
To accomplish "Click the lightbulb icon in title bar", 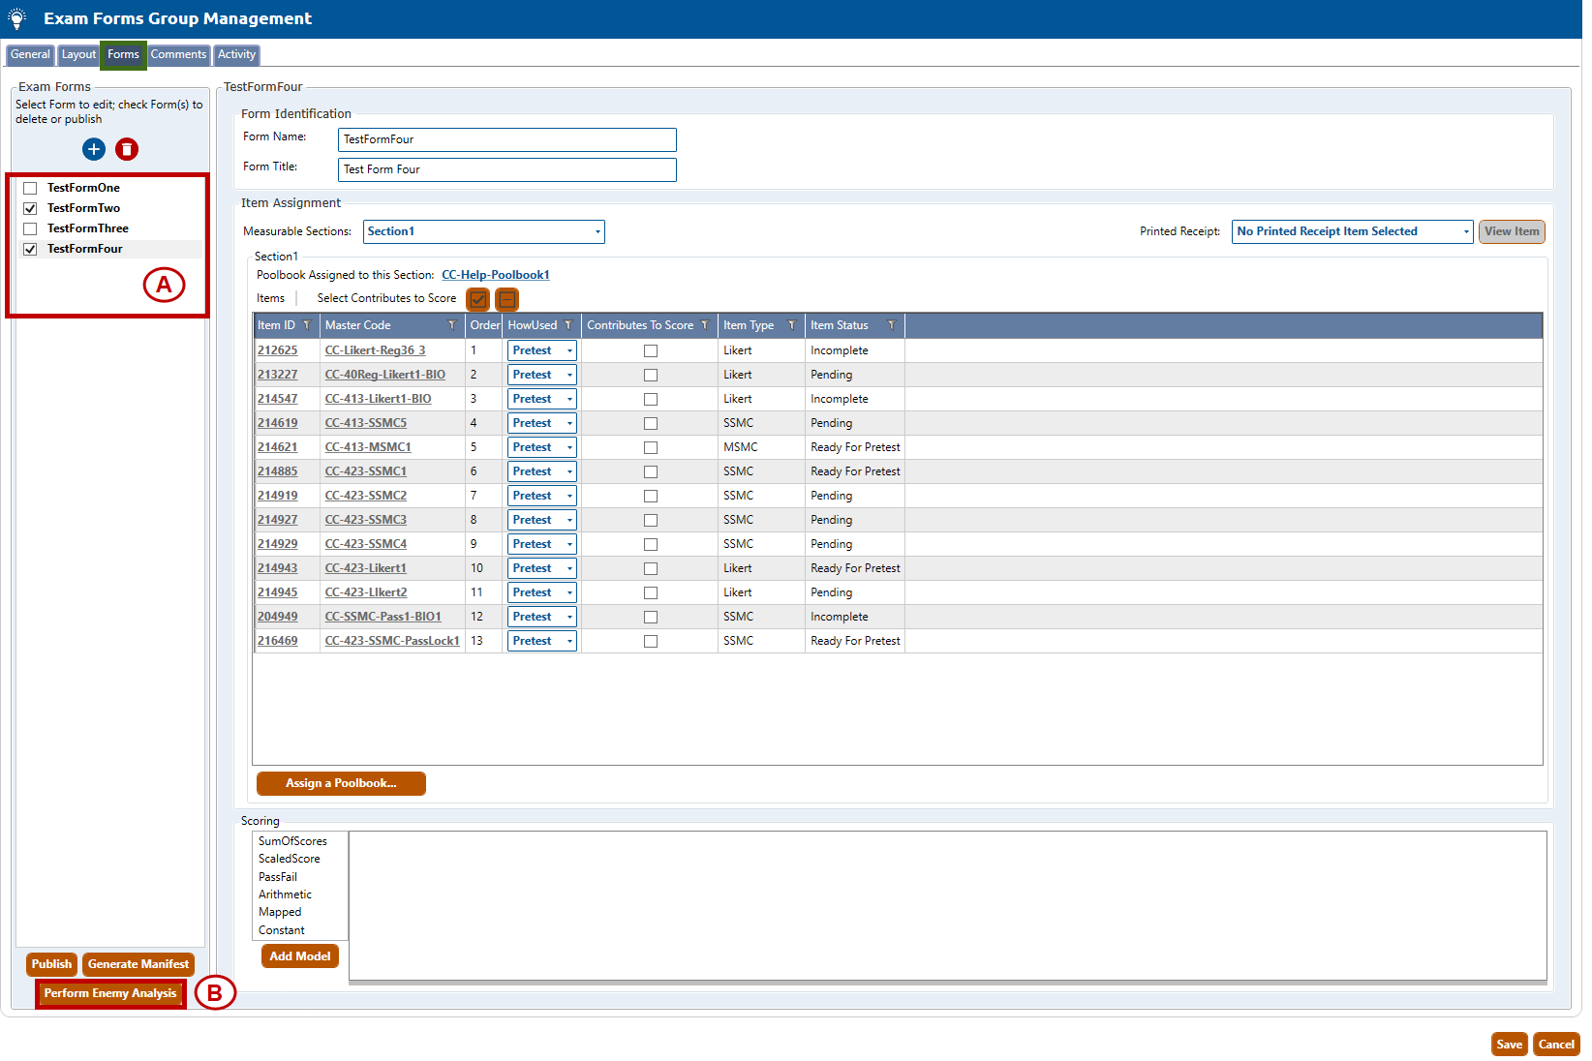I will (x=17, y=18).
